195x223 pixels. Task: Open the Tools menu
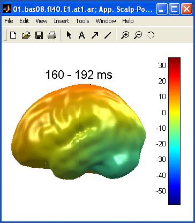click(82, 21)
